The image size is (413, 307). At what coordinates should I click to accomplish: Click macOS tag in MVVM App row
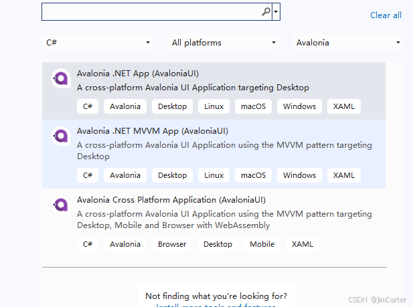coord(254,175)
